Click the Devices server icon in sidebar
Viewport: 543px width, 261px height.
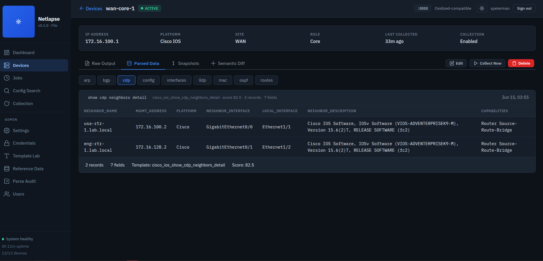pos(7,65)
